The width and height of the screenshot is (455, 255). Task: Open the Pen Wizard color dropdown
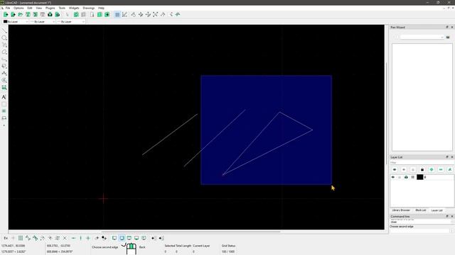(422, 37)
